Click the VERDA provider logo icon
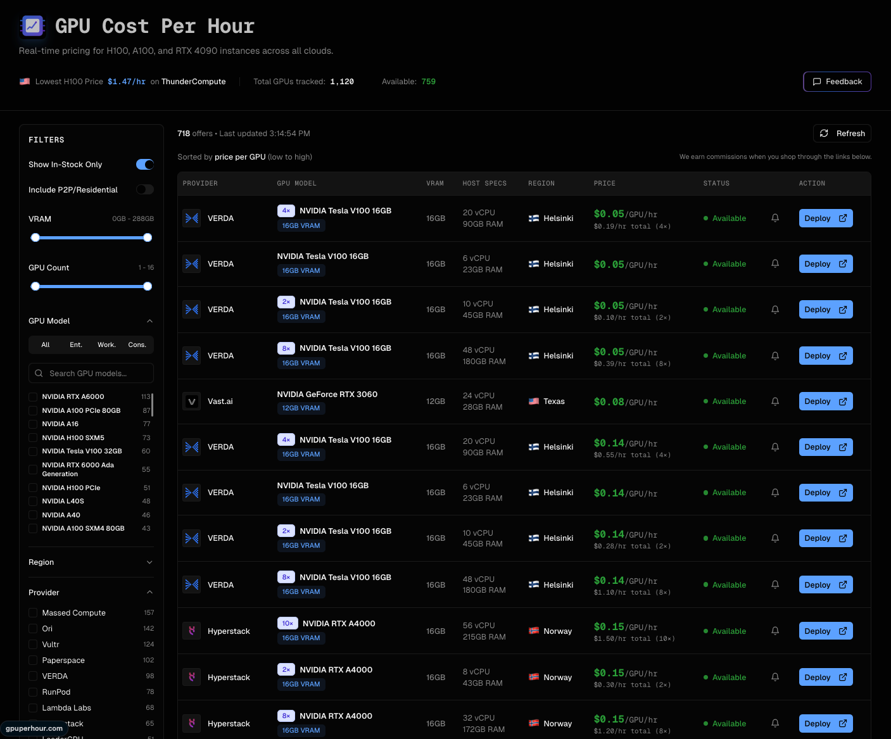Image resolution: width=891 pixels, height=739 pixels. click(x=191, y=218)
